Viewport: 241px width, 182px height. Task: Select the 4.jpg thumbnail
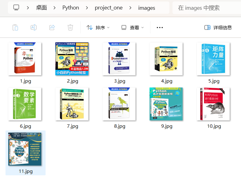(166, 59)
